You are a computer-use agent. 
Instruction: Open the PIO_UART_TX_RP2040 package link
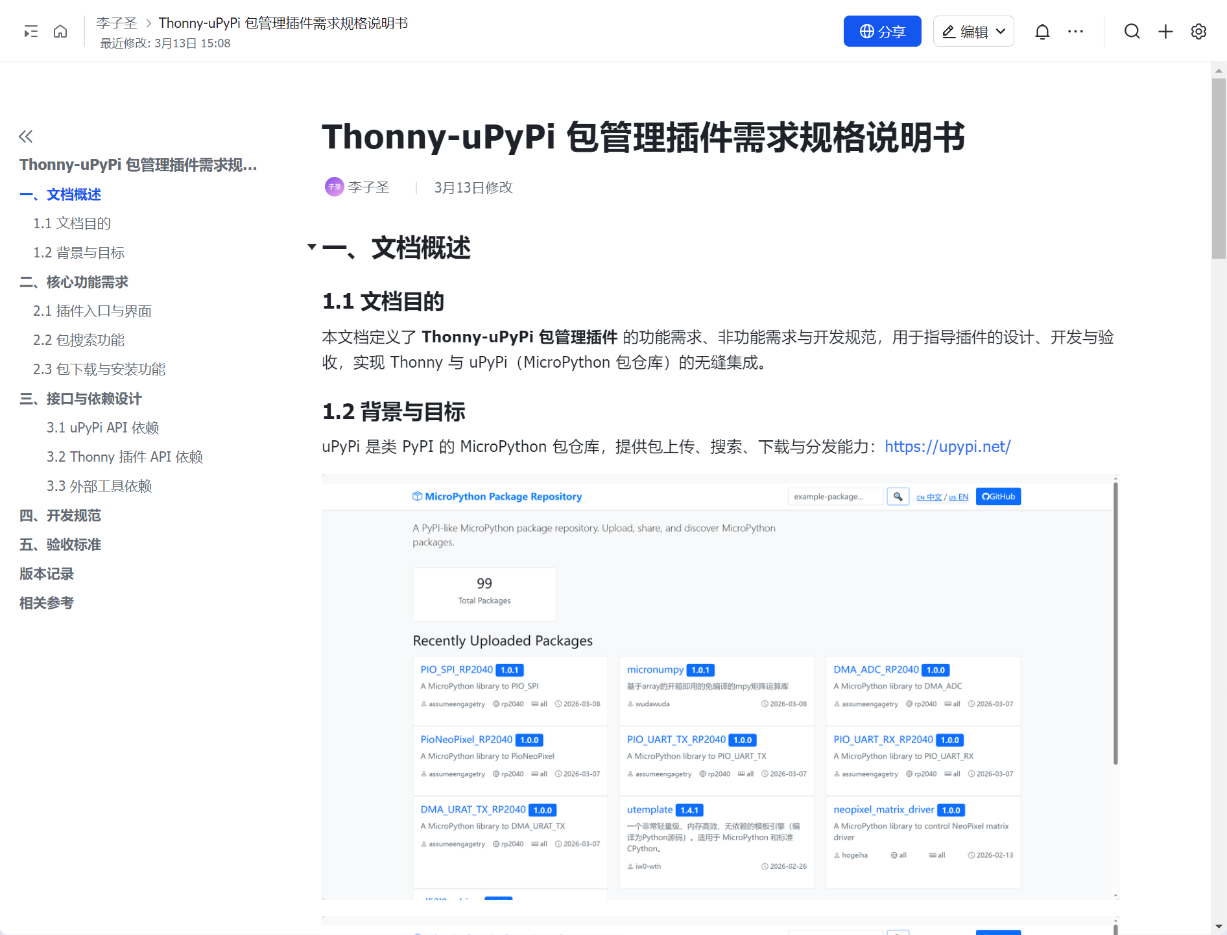point(676,740)
